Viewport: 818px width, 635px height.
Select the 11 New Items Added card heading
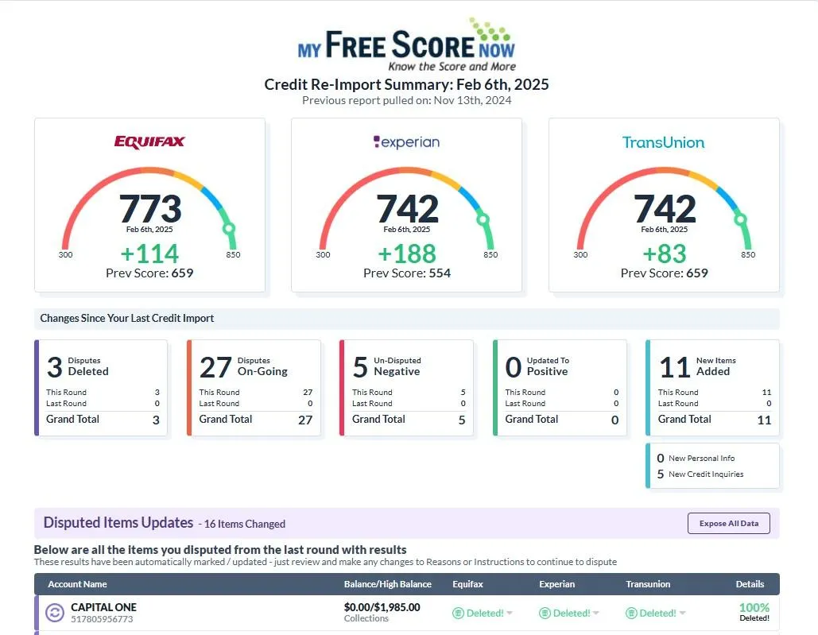pyautogui.click(x=697, y=366)
